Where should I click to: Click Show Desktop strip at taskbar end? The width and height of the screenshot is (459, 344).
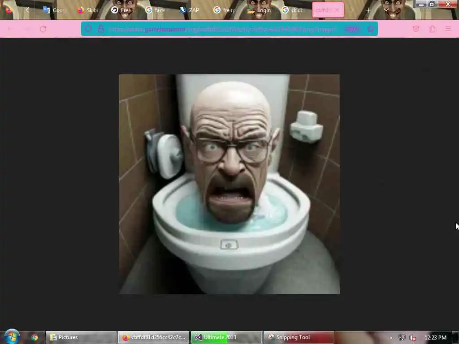(455, 338)
